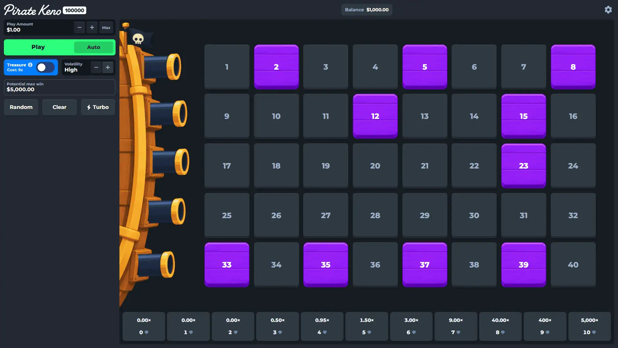Deselect number 12 tile
The width and height of the screenshot is (618, 348).
tap(375, 116)
